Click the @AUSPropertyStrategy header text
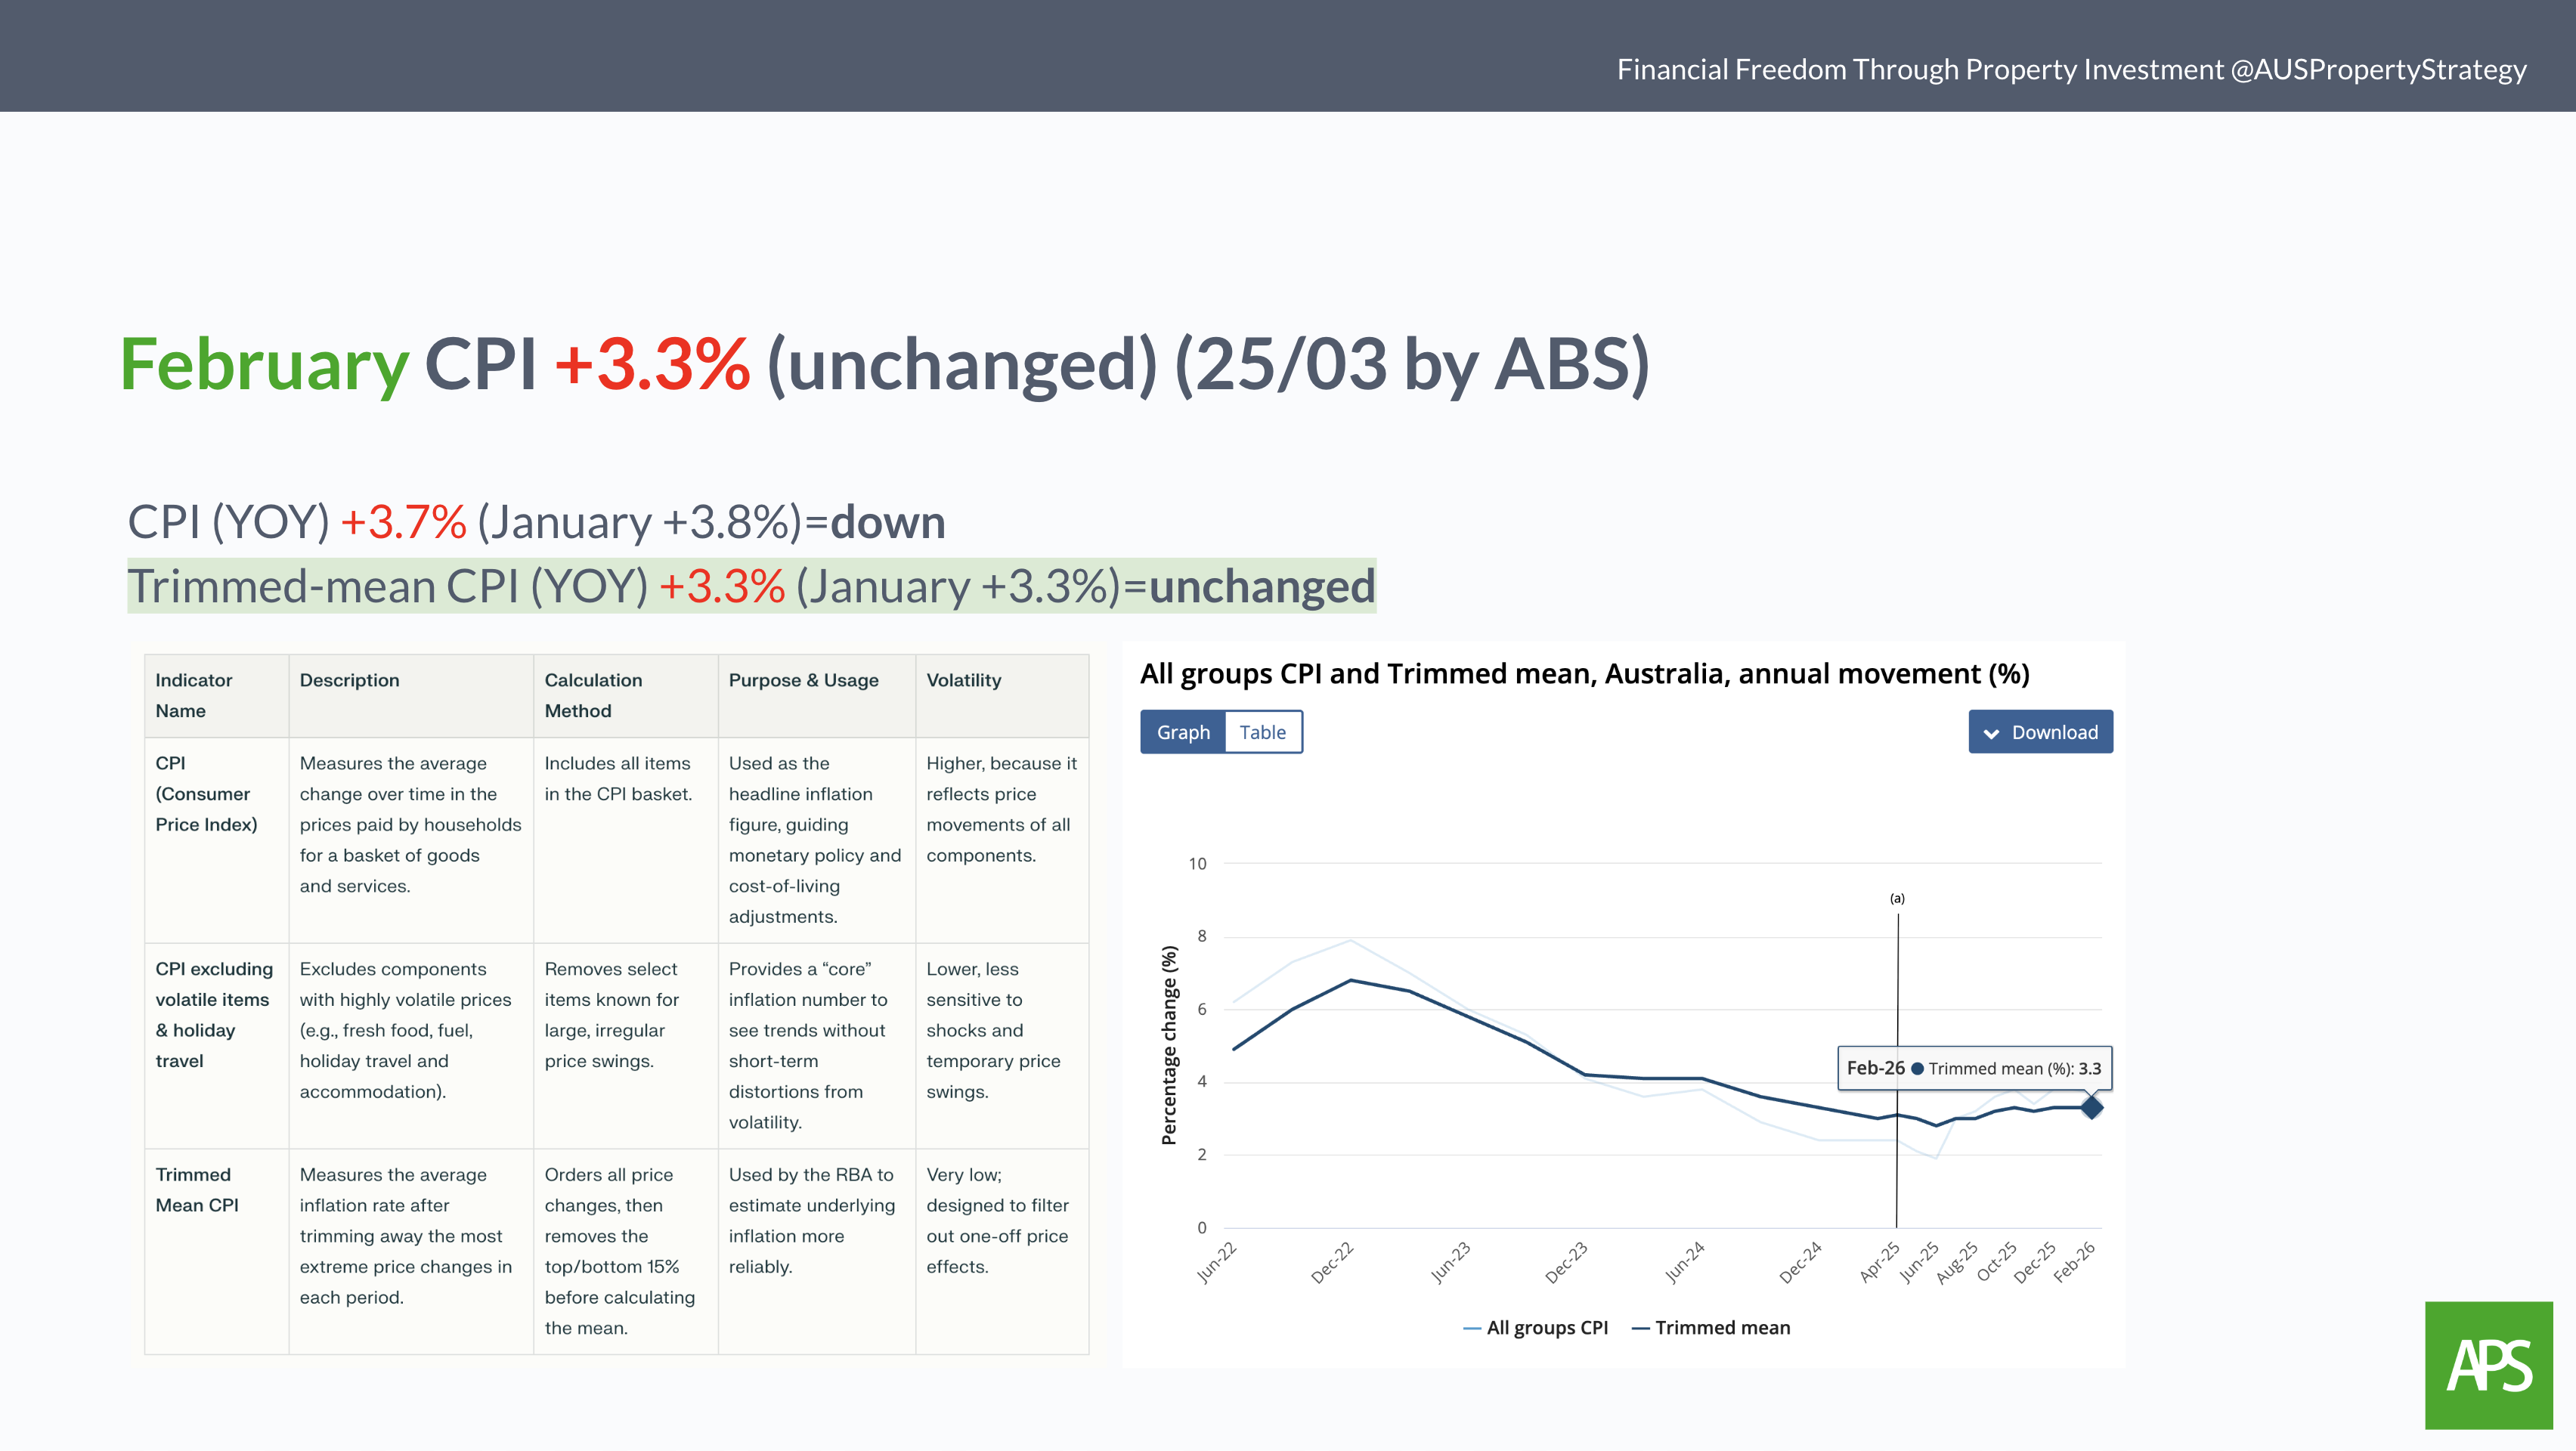Image resolution: width=2576 pixels, height=1451 pixels. pos(2378,69)
